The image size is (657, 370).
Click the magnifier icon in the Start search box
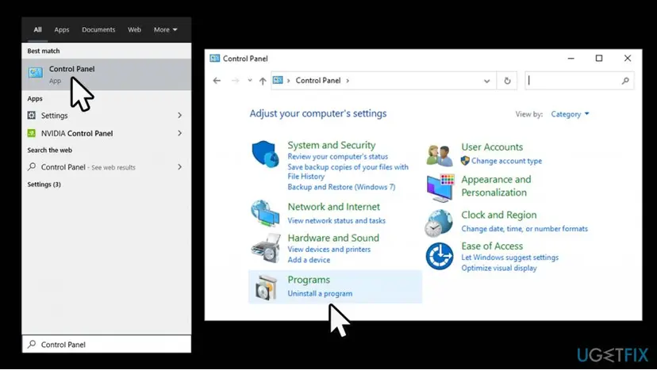[32, 344]
